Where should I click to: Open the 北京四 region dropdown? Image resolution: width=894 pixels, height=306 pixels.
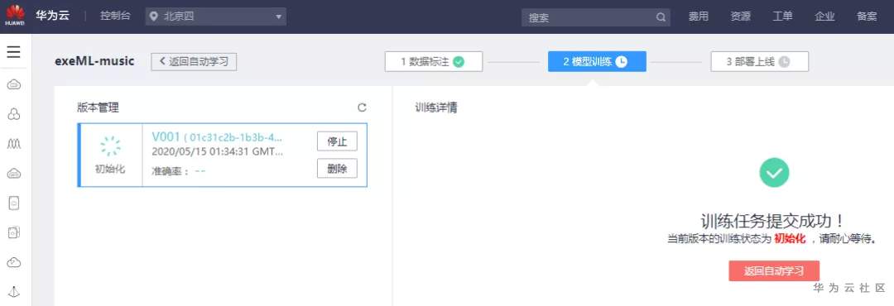pyautogui.click(x=215, y=17)
